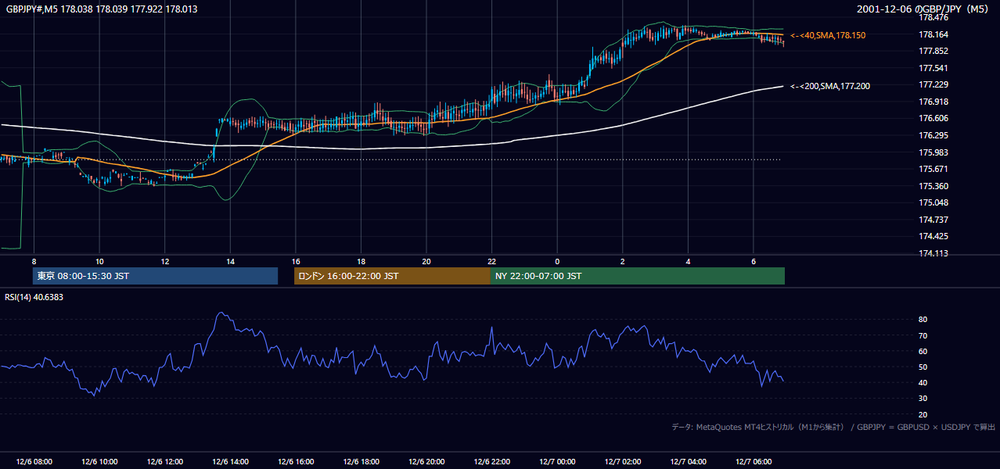Click the hour 0 tick on price chart
This screenshot has height=469, width=1000.
coord(557,261)
